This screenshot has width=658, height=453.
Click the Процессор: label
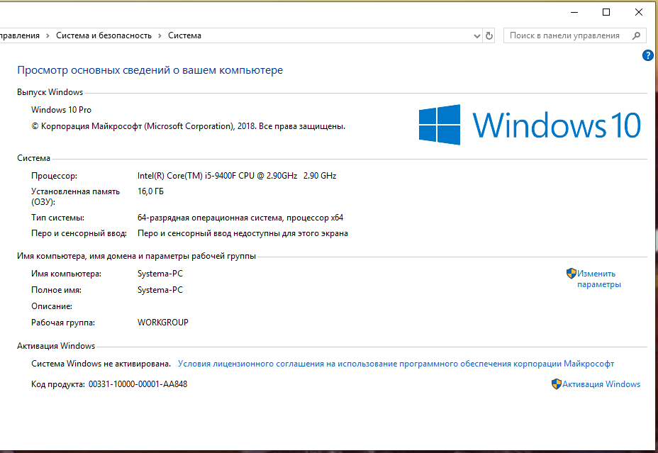click(x=54, y=176)
